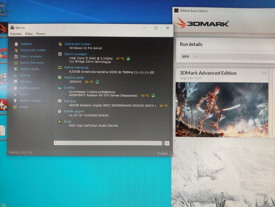Click the Grafika heading link in summary
275x207 pixels.
[x=69, y=88]
